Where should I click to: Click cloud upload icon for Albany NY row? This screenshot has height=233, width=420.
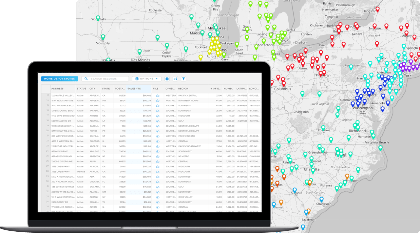(158, 197)
